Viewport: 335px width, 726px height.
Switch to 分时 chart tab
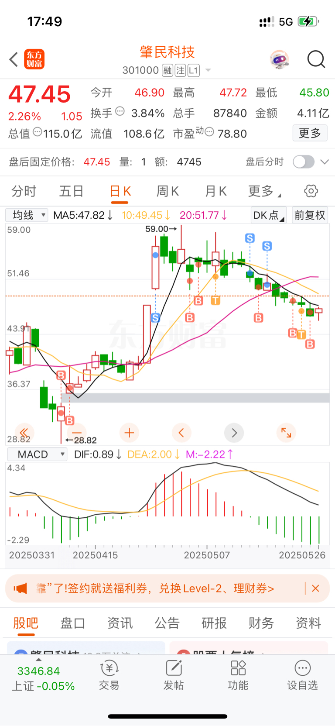coord(24,191)
